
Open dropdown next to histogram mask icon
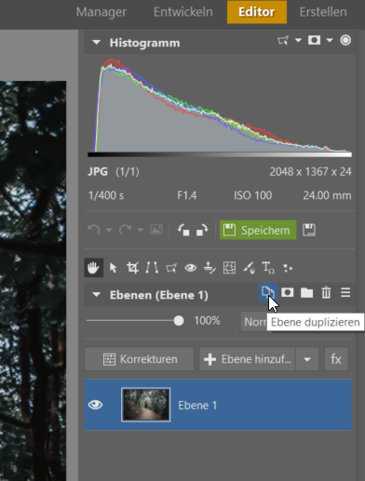[x=330, y=40]
